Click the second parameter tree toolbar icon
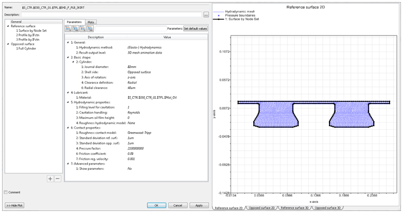The height and width of the screenshot is (213, 403). 75,29
